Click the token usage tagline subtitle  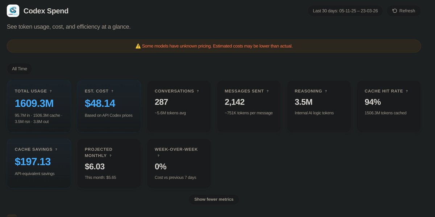[x=69, y=27]
